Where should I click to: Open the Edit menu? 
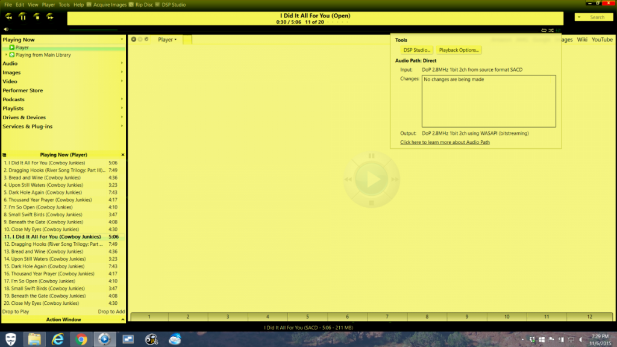20,5
